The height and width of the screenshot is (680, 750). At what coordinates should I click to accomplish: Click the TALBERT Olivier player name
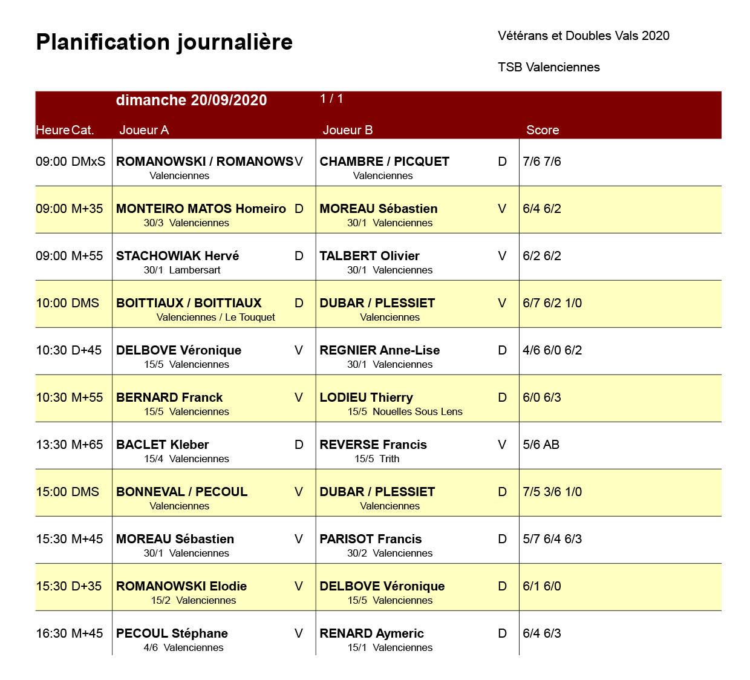tap(369, 256)
